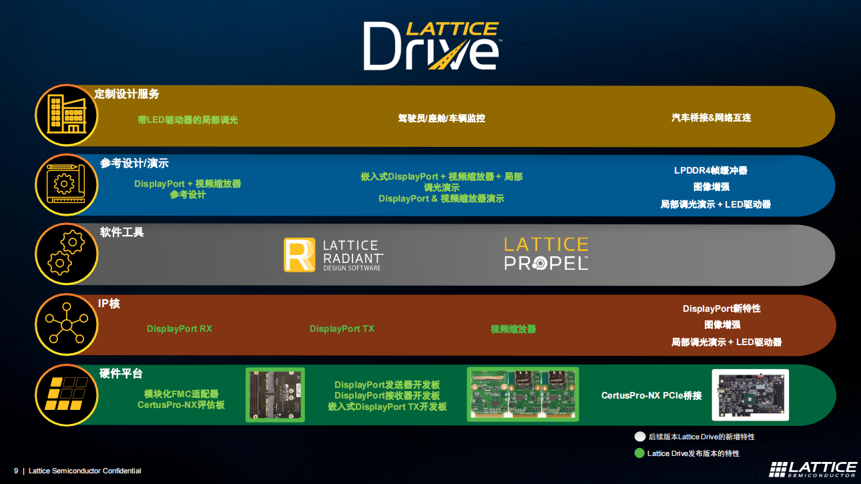
Task: Click the Lattice Radiant design software logo
Action: pyautogui.click(x=334, y=255)
